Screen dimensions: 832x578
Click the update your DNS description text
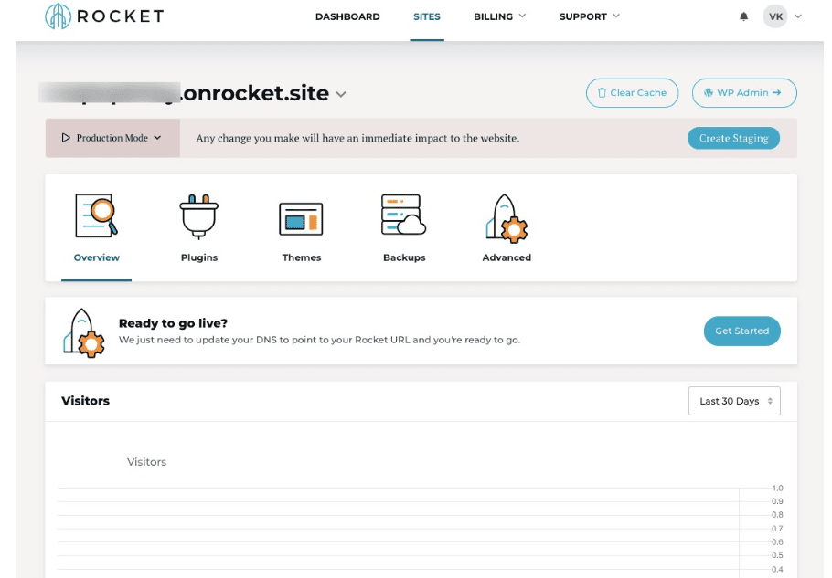(x=319, y=340)
